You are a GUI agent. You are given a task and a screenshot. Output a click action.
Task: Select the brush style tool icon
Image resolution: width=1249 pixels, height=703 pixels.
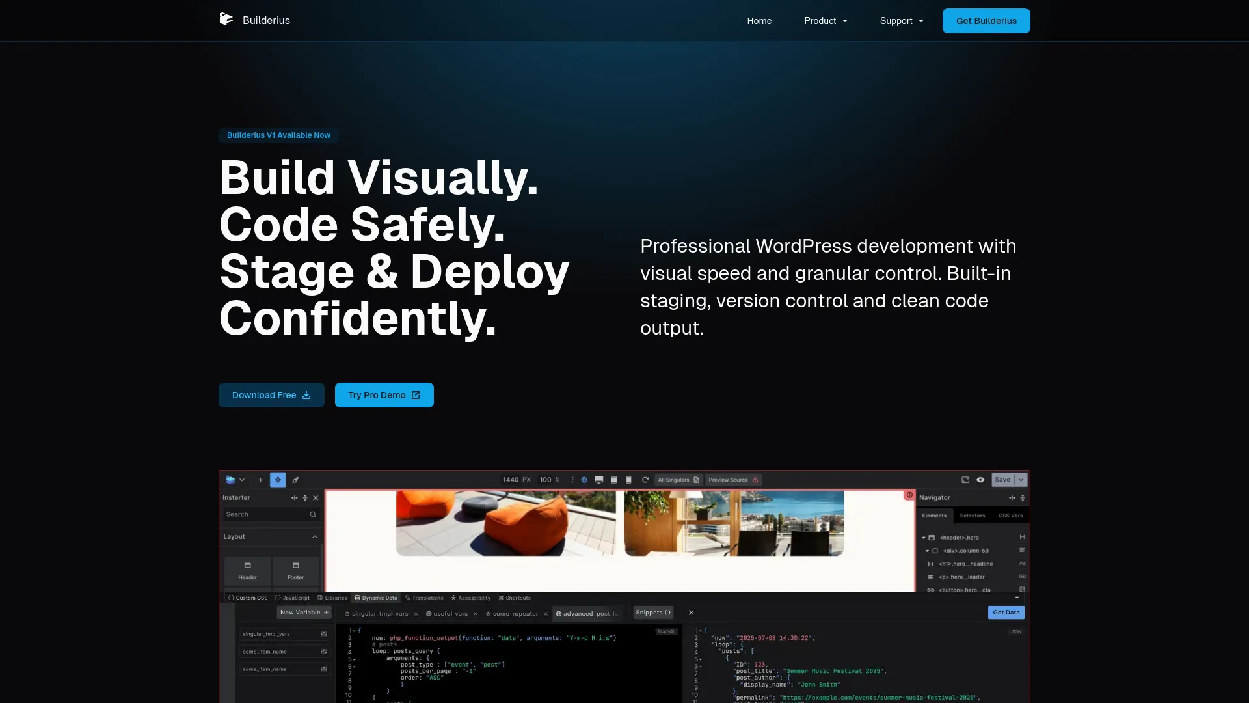point(295,480)
